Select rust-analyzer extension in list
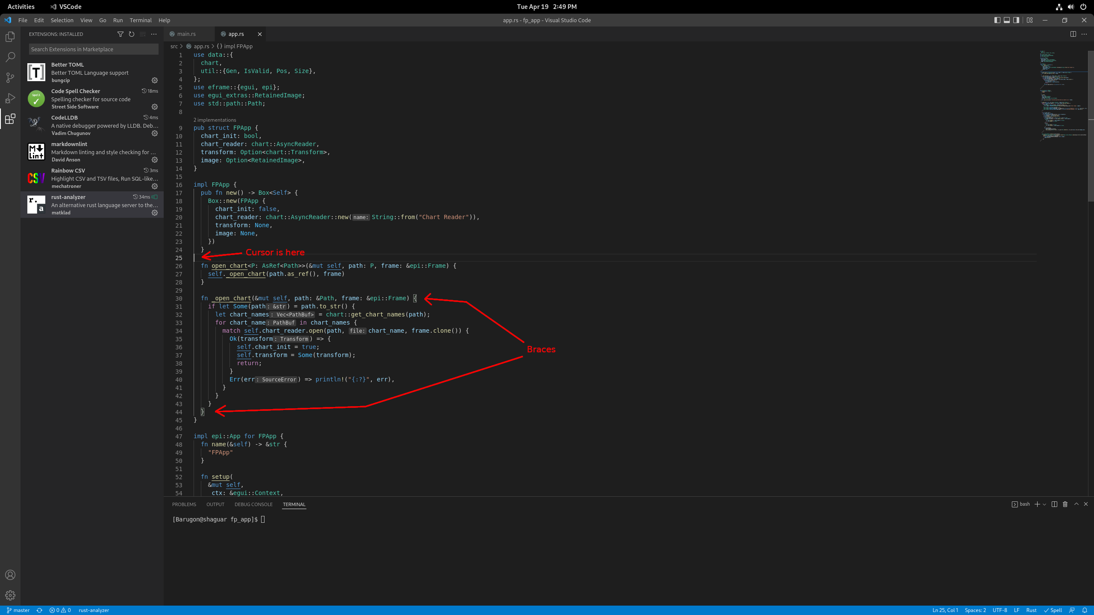The width and height of the screenshot is (1094, 615). (x=92, y=205)
